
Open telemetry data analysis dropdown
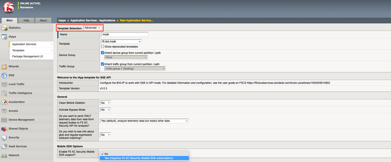[144, 121]
